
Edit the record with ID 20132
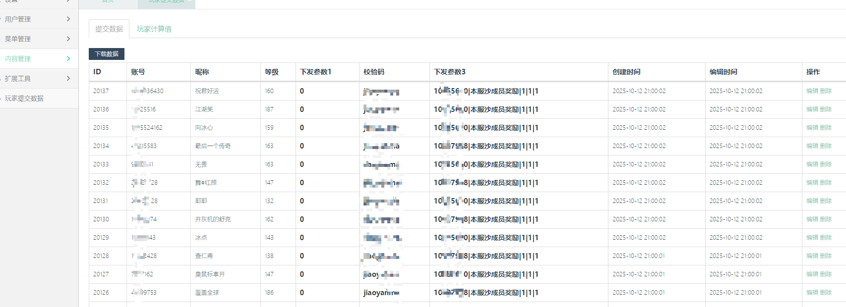pos(812,183)
